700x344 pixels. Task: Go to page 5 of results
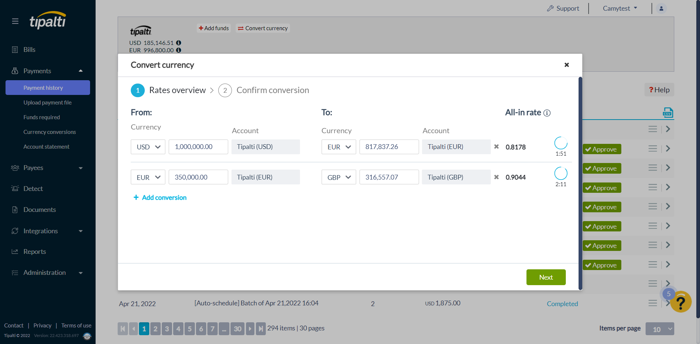[x=190, y=329]
